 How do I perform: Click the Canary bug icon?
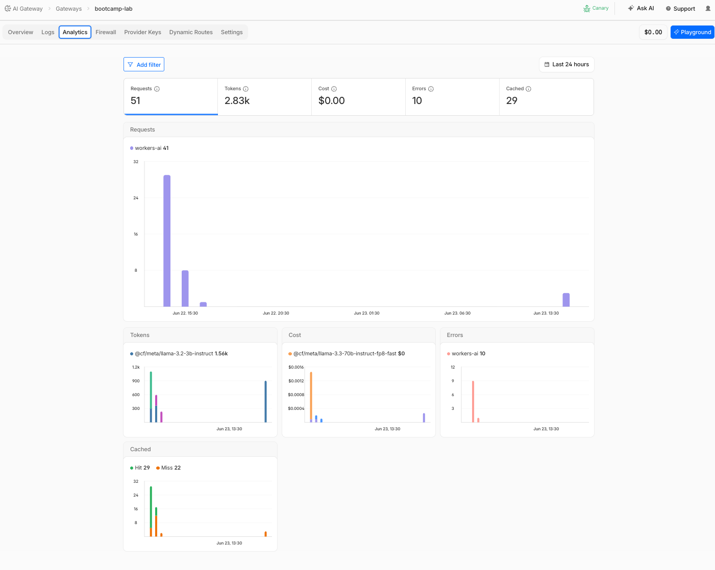587,9
